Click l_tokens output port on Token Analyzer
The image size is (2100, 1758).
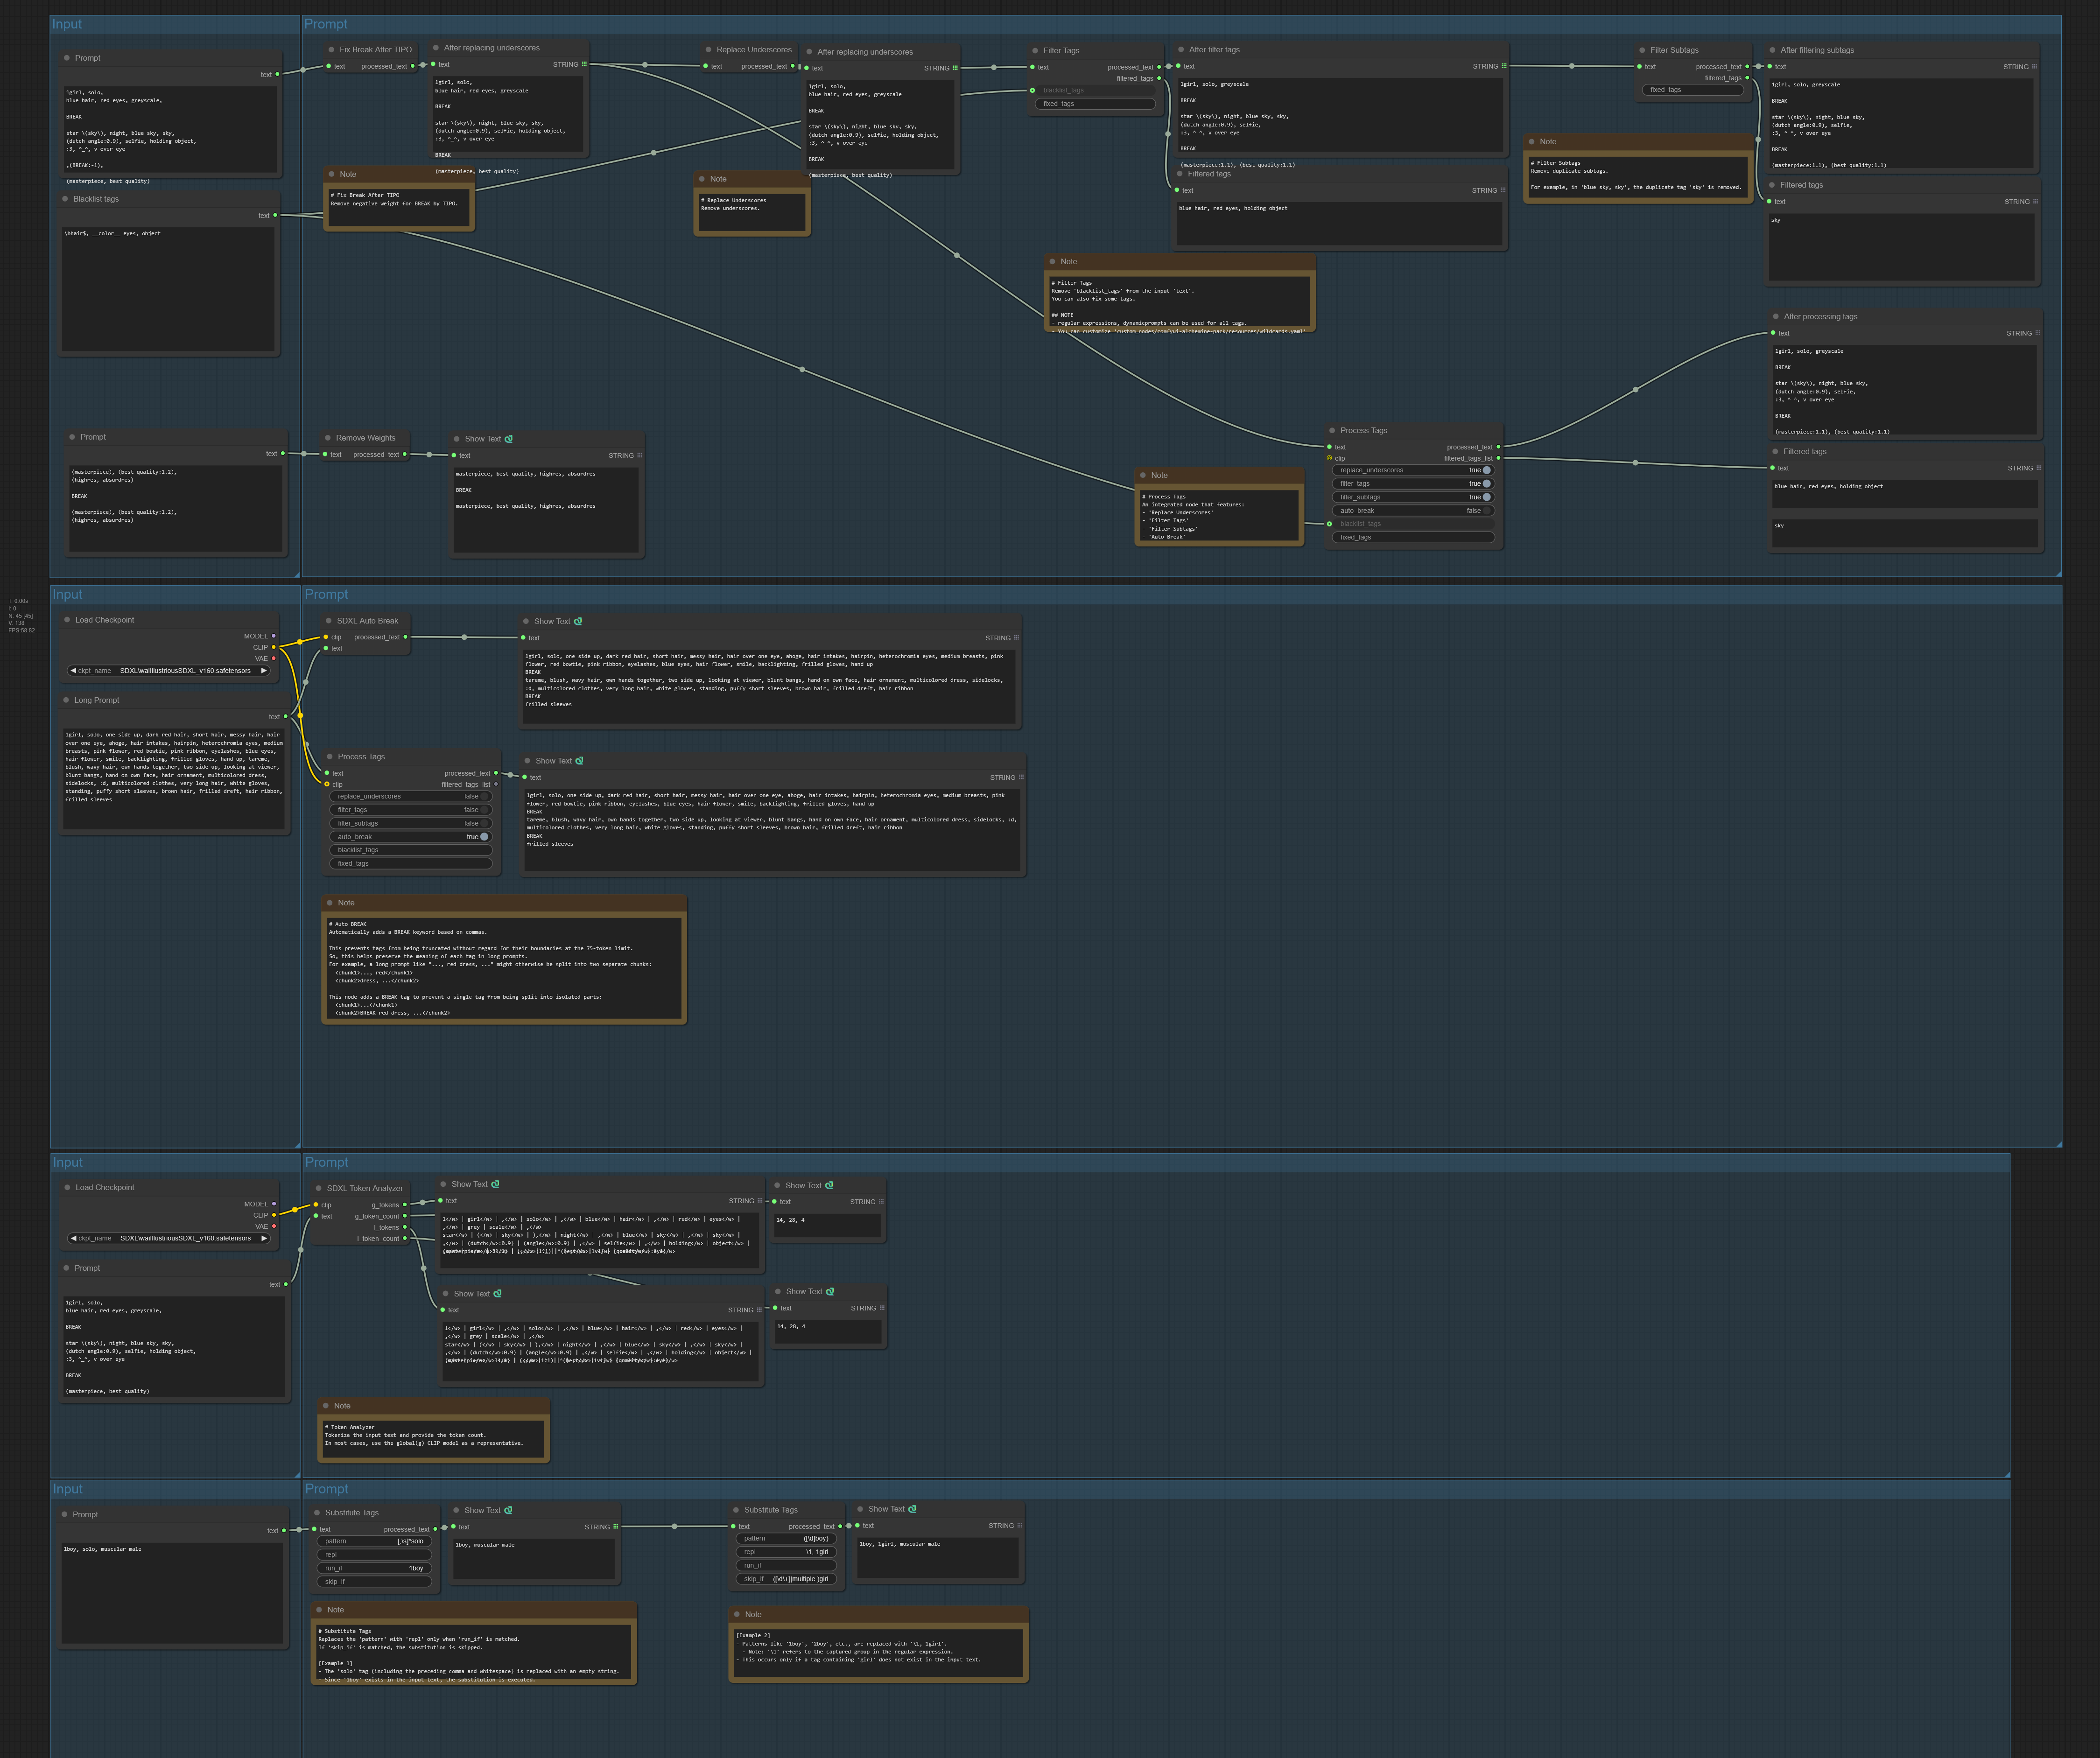point(405,1227)
